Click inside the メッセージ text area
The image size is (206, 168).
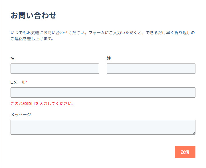coord(103,127)
